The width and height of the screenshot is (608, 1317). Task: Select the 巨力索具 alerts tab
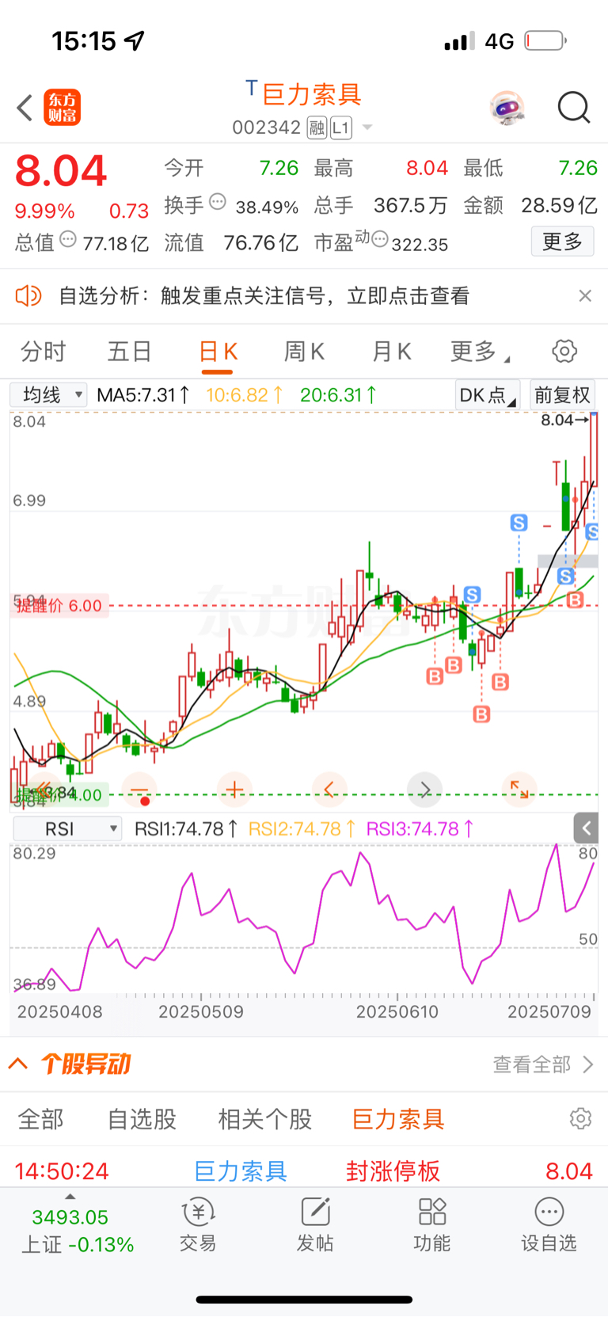pyautogui.click(x=398, y=1120)
